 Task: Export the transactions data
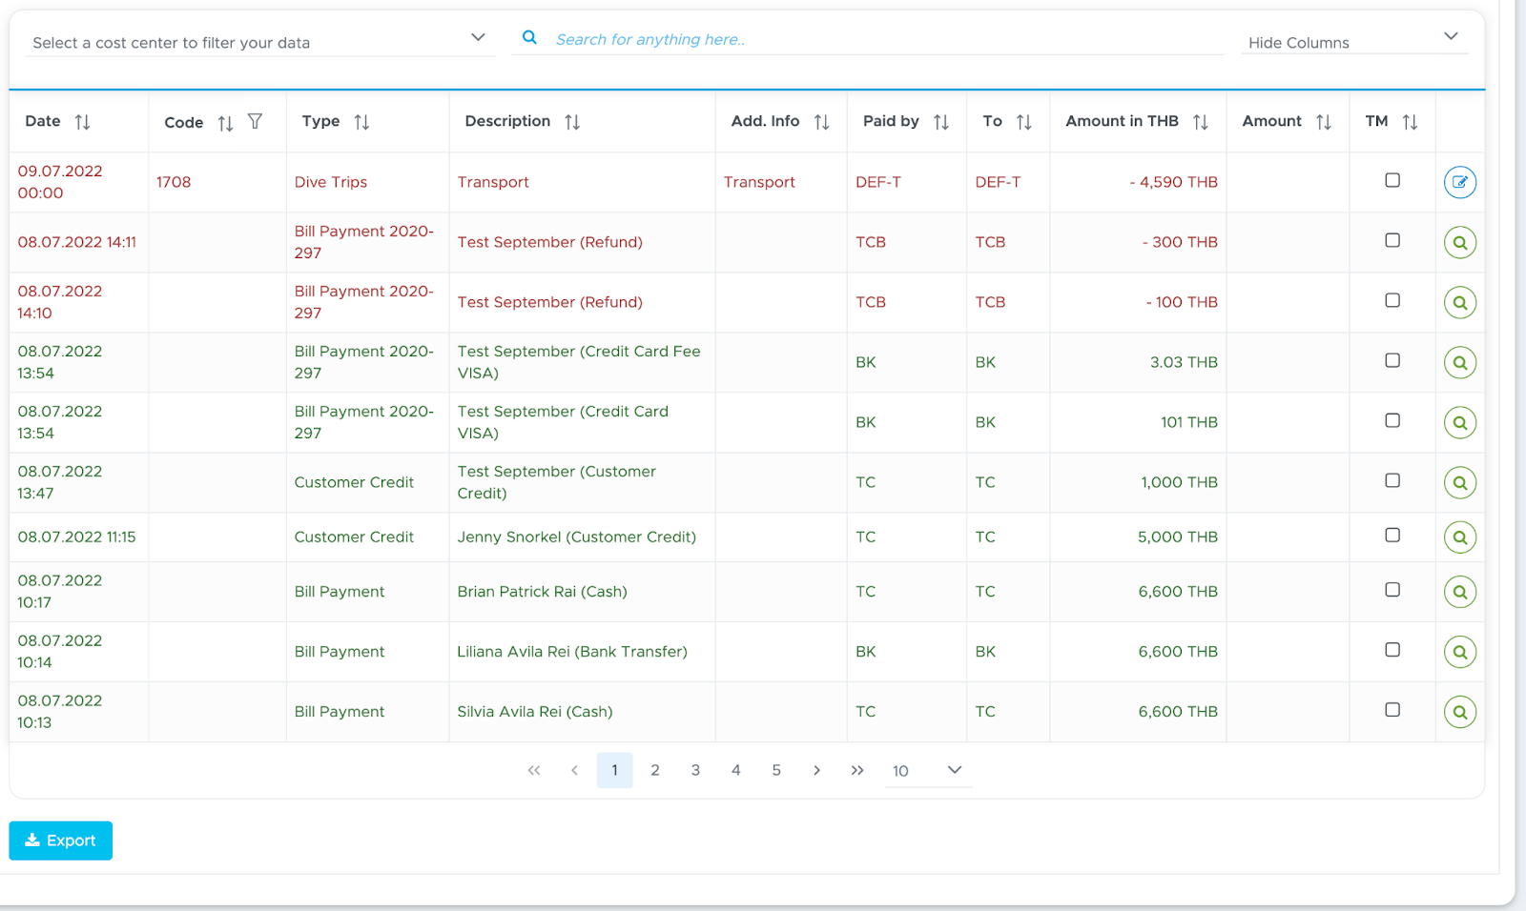[x=61, y=840]
